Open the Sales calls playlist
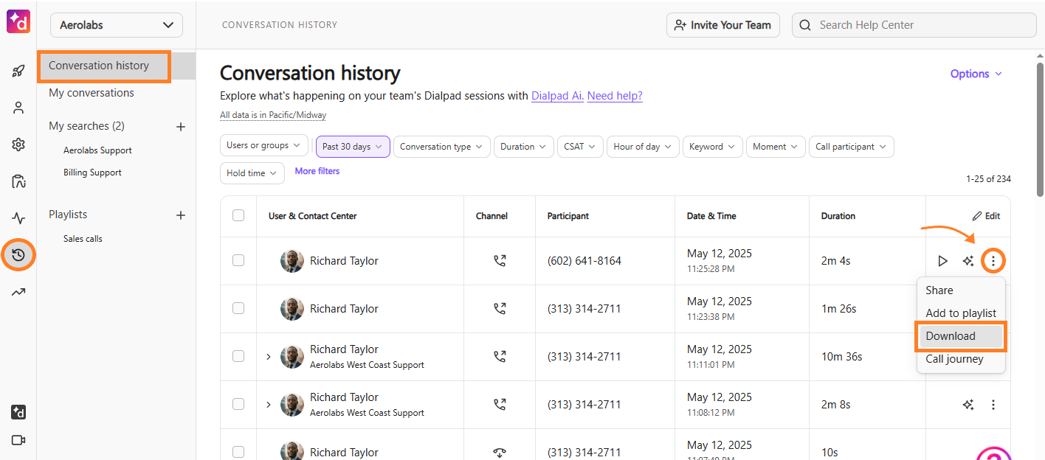This screenshot has height=460, width=1045. (83, 239)
